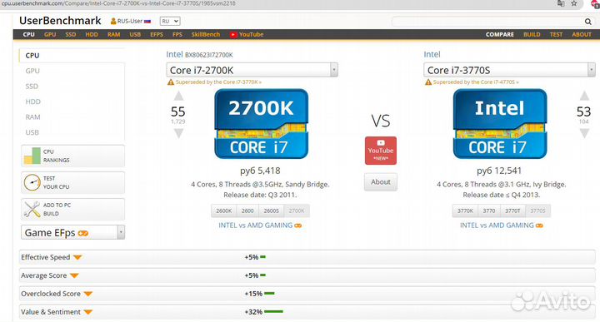The height and width of the screenshot is (322, 600).
Task: Click warning icon beside i7-3770K notice
Action: 171,82
